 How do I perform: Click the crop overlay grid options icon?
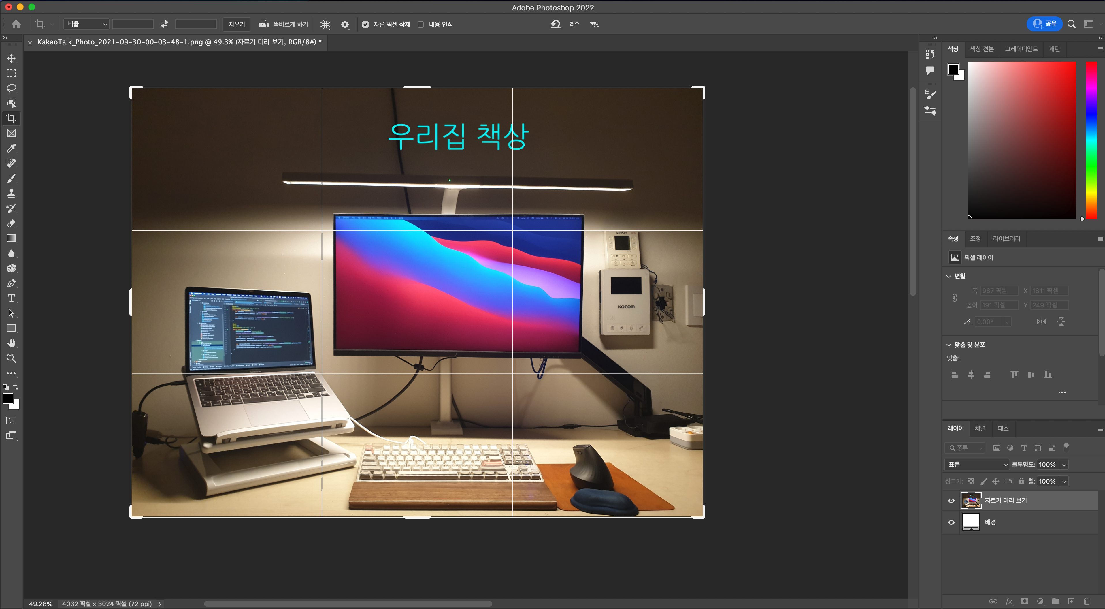326,25
